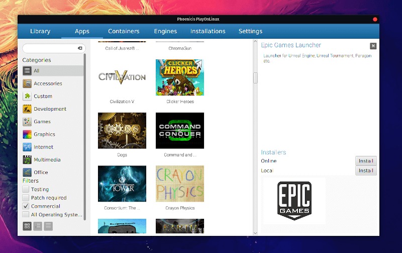Click the categories sidebar scrollbar

[84, 137]
